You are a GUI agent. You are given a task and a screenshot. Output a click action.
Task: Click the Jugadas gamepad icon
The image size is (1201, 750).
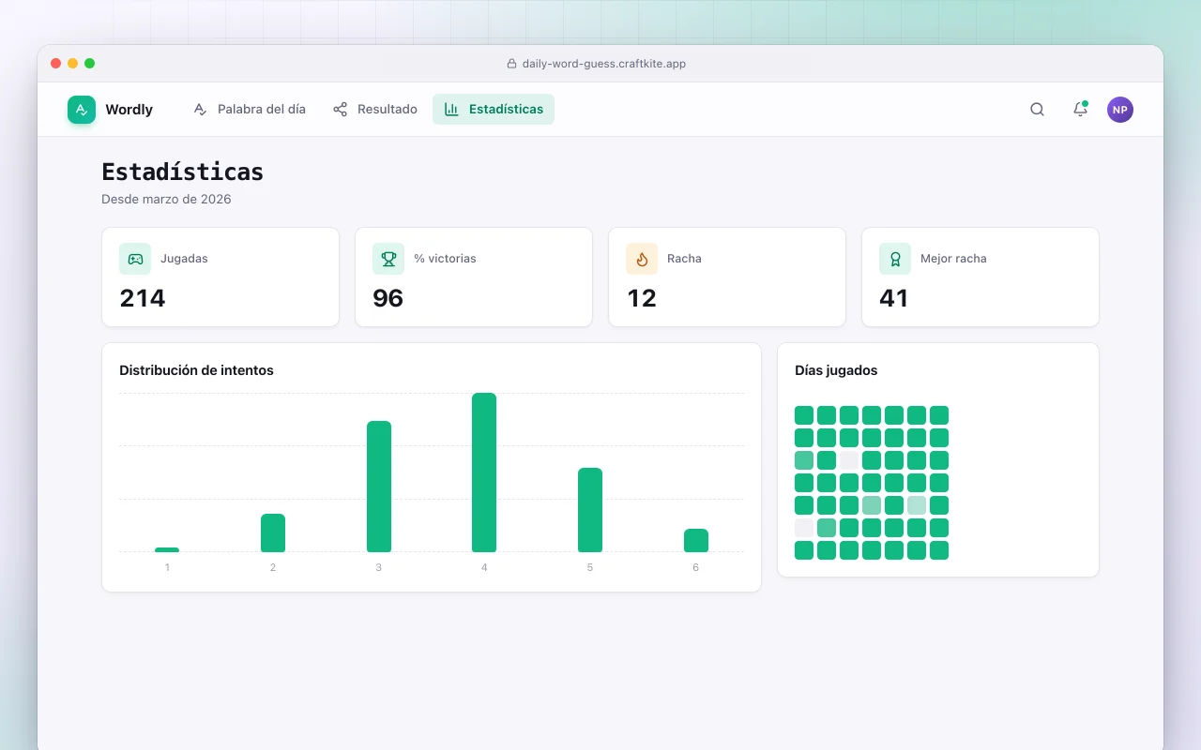135,259
